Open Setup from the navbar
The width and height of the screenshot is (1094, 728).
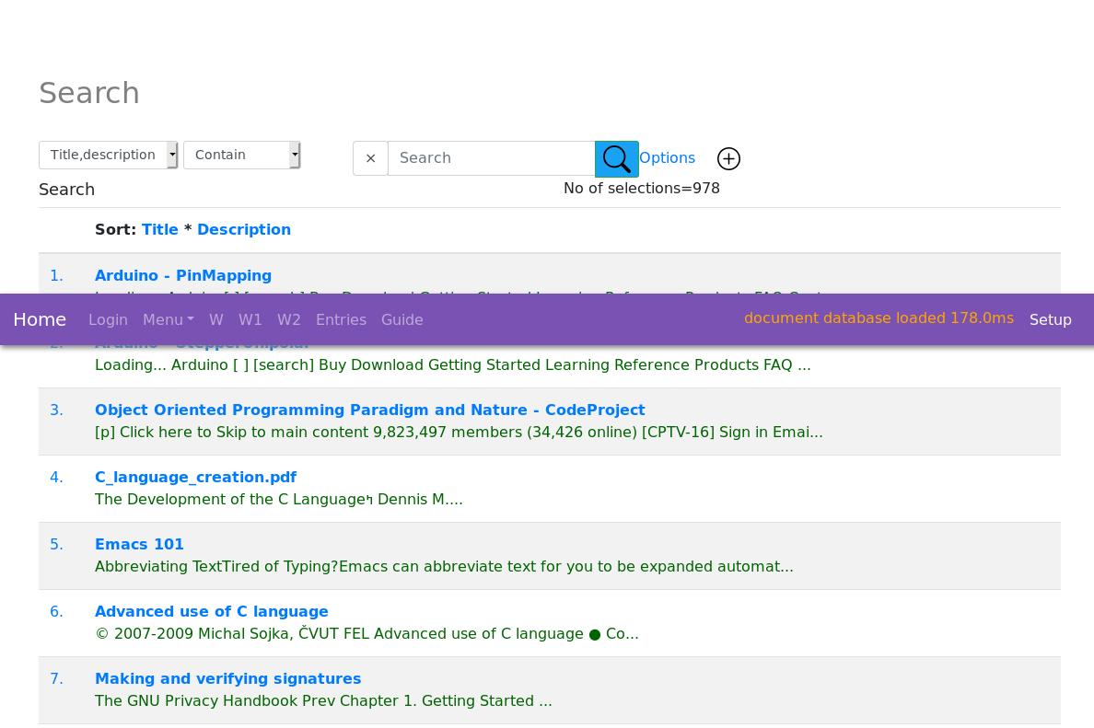[1050, 319]
